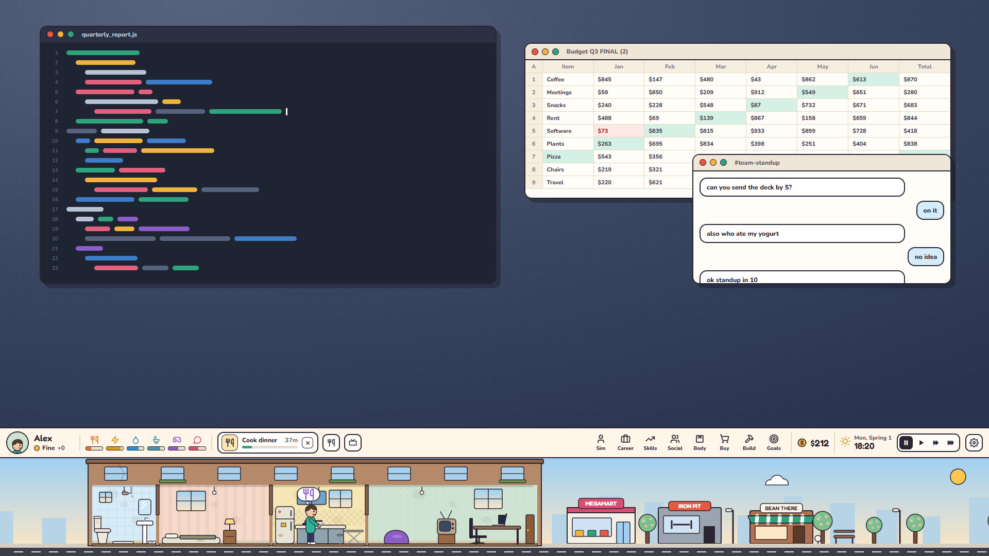This screenshot has width=989, height=556.
Task: Open the Social panel
Action: (675, 443)
